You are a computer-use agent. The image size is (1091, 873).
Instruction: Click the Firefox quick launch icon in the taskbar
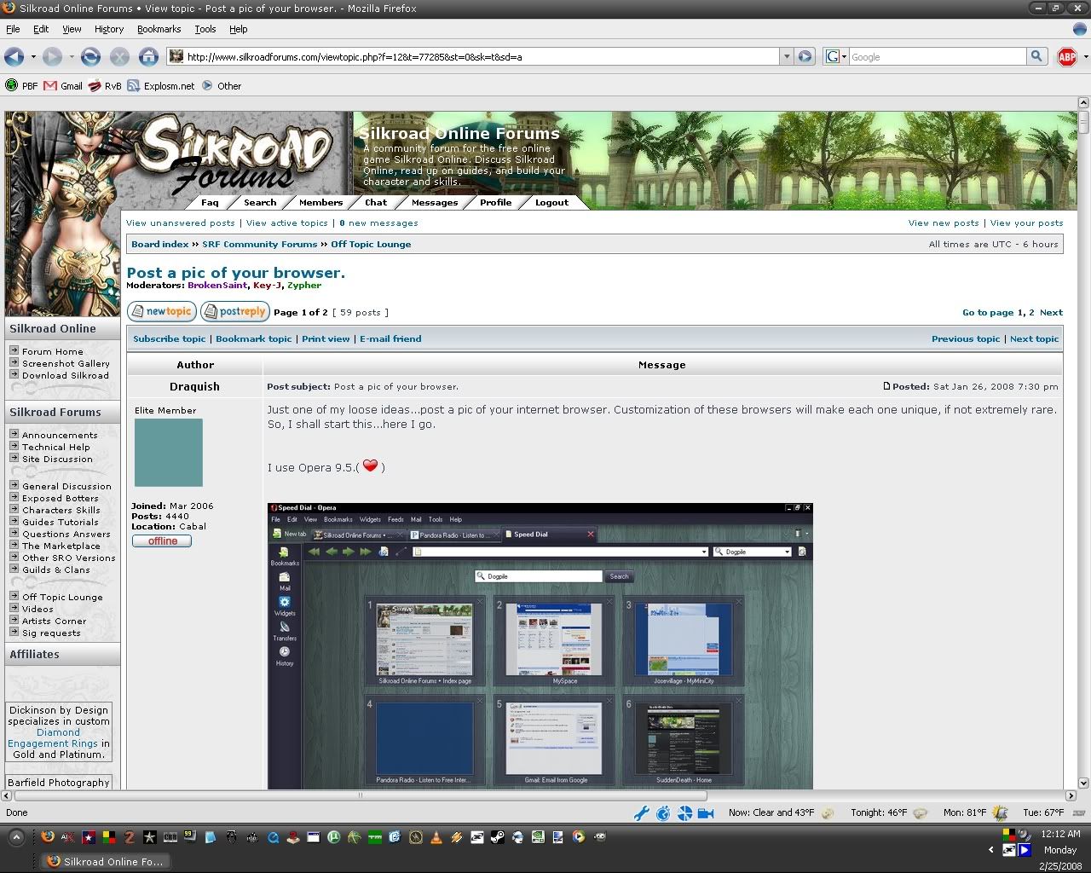[x=47, y=837]
